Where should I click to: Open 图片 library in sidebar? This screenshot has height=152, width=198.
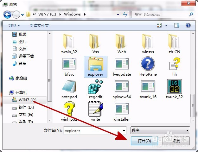pyautogui.click(x=19, y=42)
